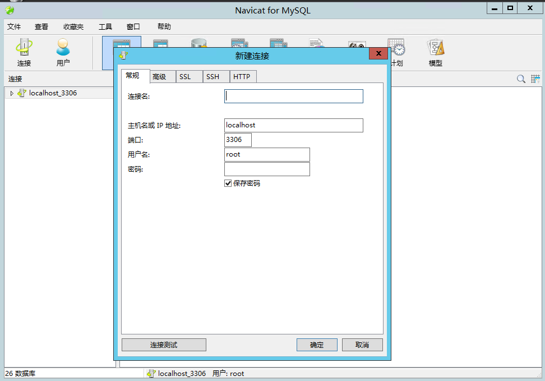Click the port field showing 3306
545x381 pixels.
[238, 140]
